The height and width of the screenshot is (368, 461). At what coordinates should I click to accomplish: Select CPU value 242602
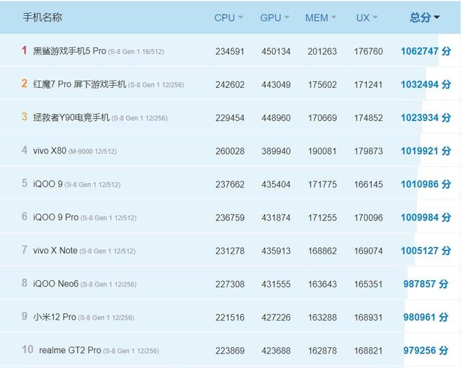[x=230, y=85]
